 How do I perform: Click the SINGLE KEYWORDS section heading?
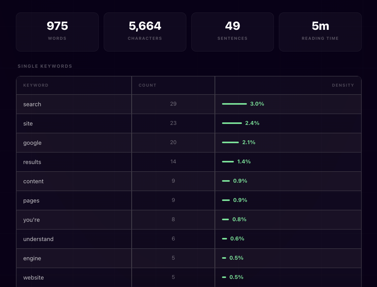pos(45,66)
